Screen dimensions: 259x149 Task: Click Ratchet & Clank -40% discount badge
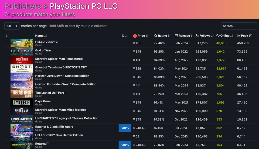[125, 128]
